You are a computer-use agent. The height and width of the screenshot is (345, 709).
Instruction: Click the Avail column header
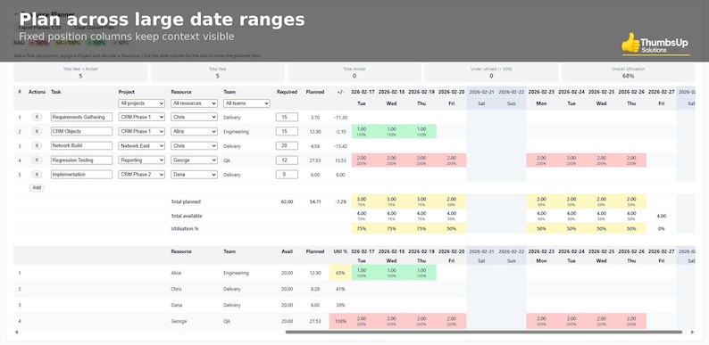[x=288, y=251]
